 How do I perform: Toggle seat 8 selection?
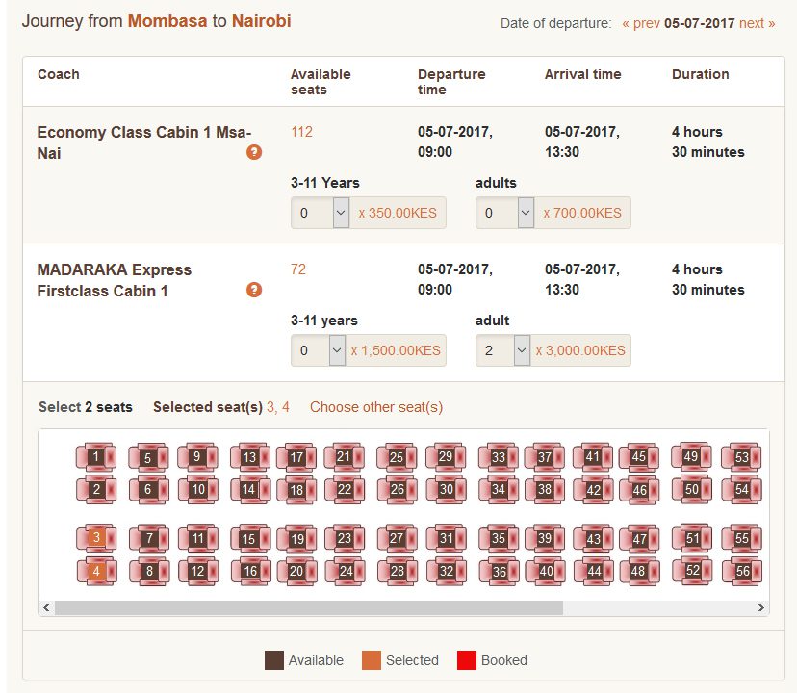pyautogui.click(x=149, y=571)
